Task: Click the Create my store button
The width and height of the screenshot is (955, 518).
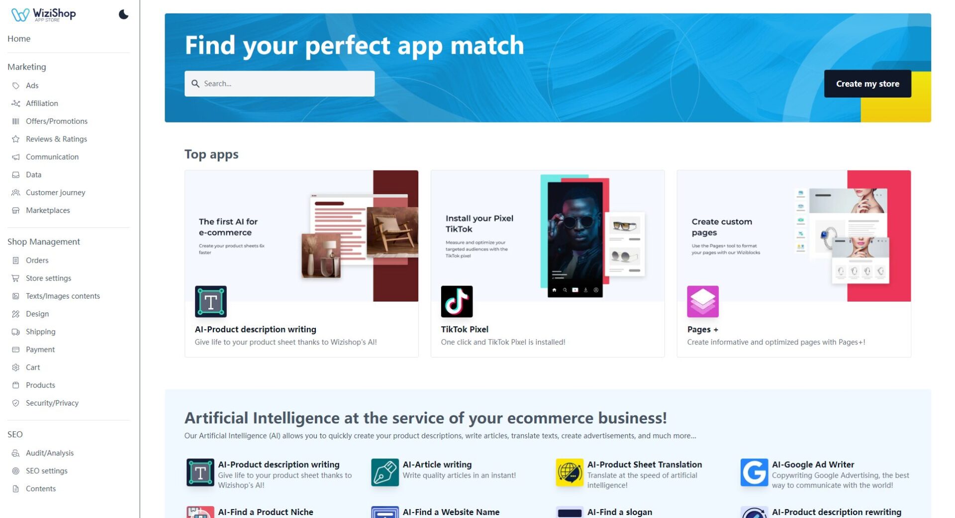Action: click(867, 83)
